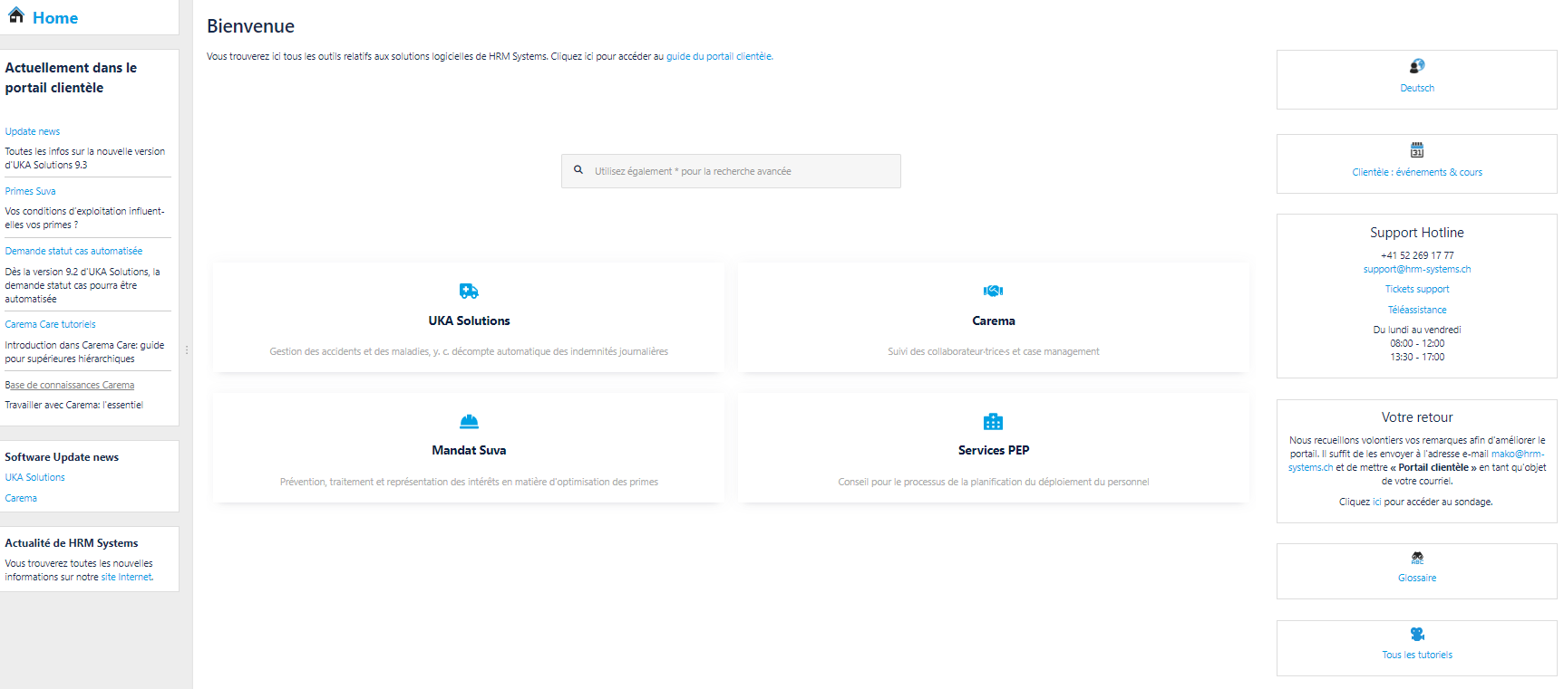This screenshot has height=689, width=1564.
Task: Switch language via Deutsch link
Action: [x=1417, y=88]
